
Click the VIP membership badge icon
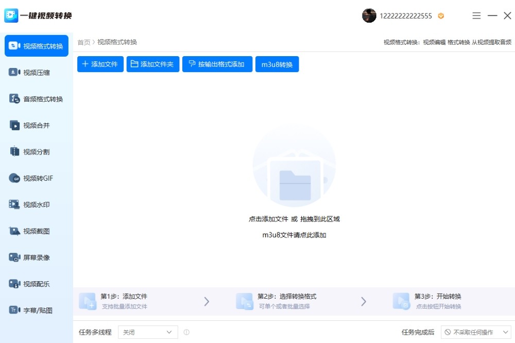coord(441,16)
